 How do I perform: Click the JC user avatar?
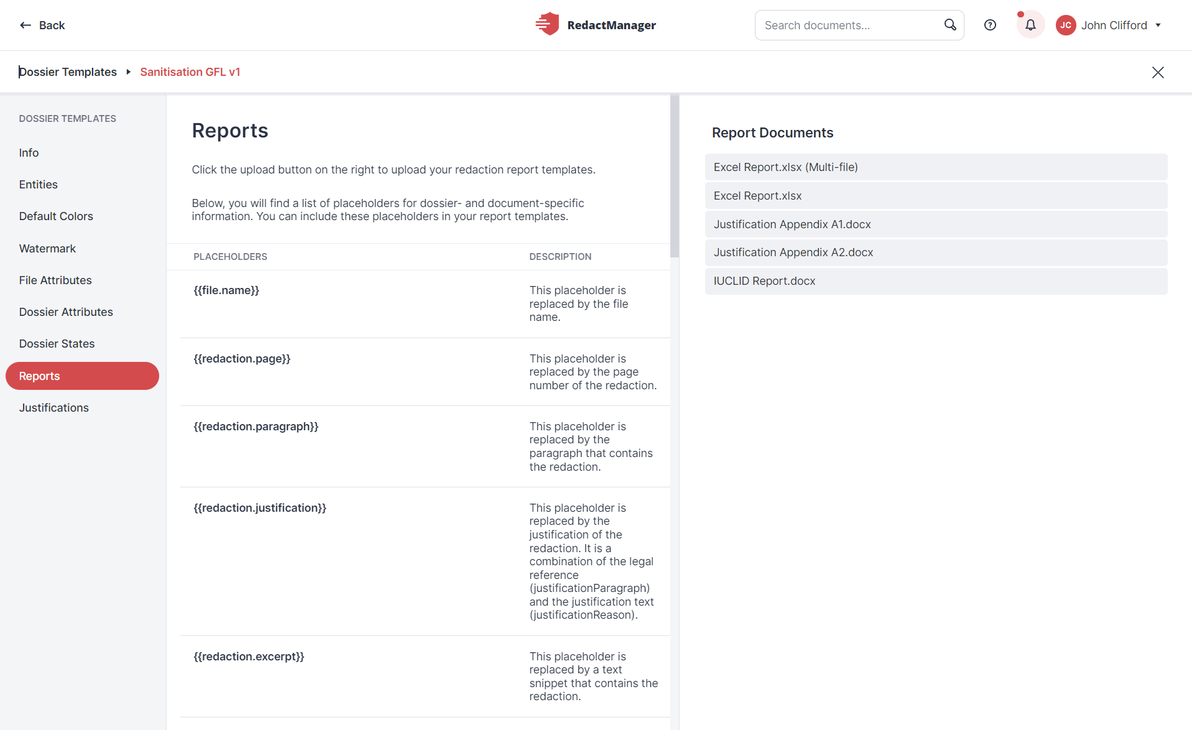(x=1066, y=25)
